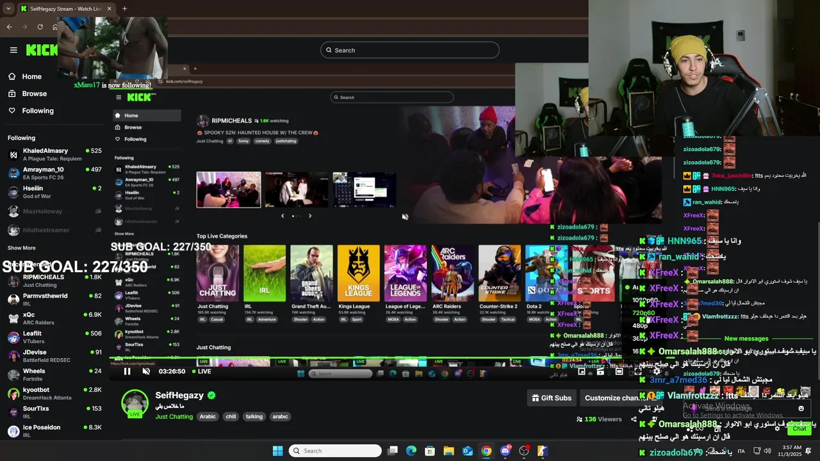The height and width of the screenshot is (461, 820).
Task: Select 480p in the quality menu
Action: point(640,326)
